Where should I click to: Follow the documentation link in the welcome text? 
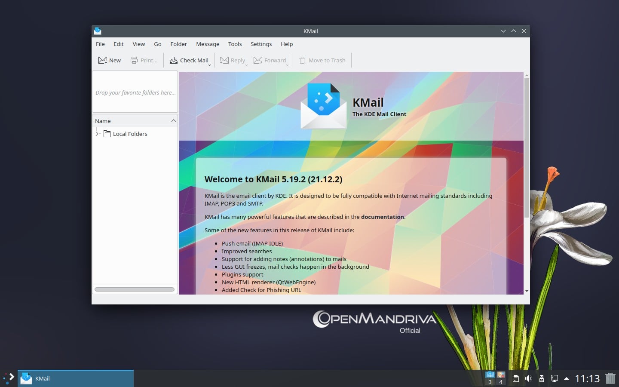click(382, 217)
